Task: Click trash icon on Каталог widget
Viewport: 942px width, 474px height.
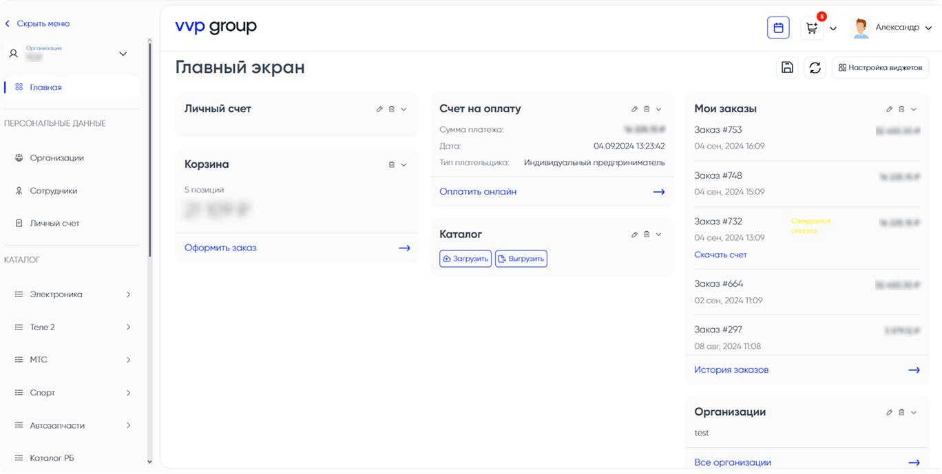Action: (647, 235)
